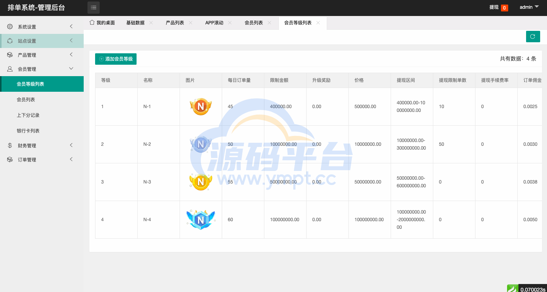Click the 产品管理 box icon
547x292 pixels.
click(10, 55)
